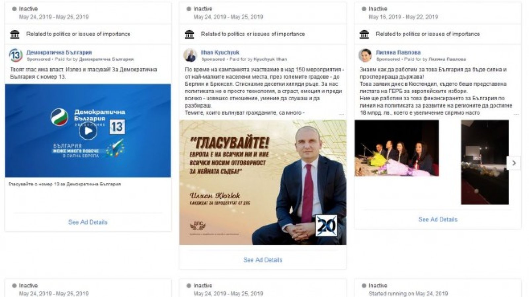The width and height of the screenshot is (529, 297).
Task: Open See Ad Details for Ilhan Kyuchyuk
Action: click(263, 260)
